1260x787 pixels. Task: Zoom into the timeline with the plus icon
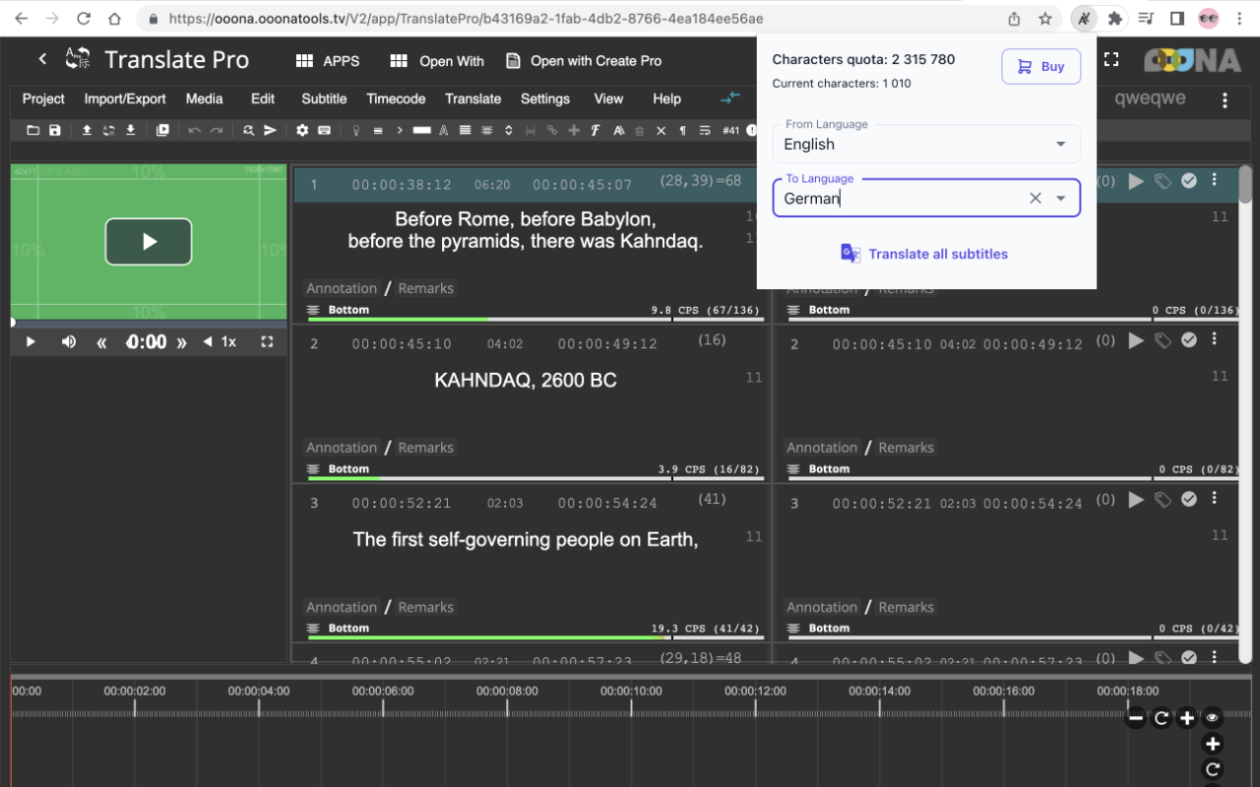[1187, 718]
